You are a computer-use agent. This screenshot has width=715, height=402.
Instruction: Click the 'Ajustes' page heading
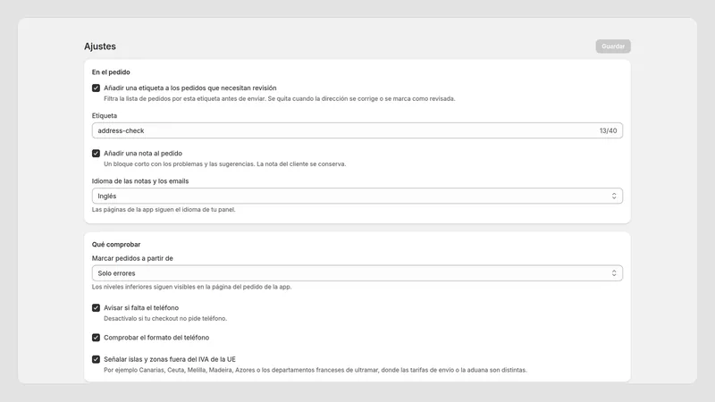pyautogui.click(x=100, y=46)
